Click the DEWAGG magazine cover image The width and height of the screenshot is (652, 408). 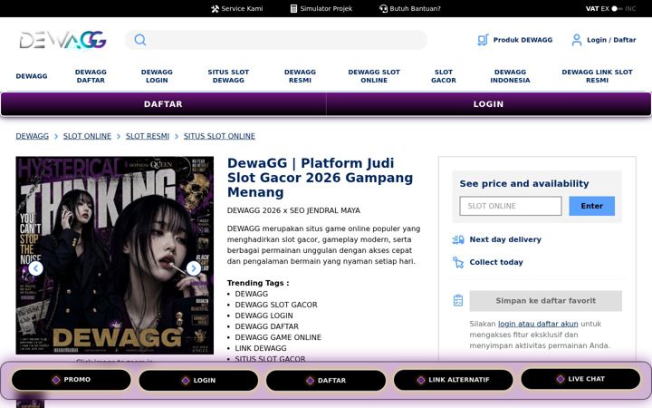tap(115, 255)
